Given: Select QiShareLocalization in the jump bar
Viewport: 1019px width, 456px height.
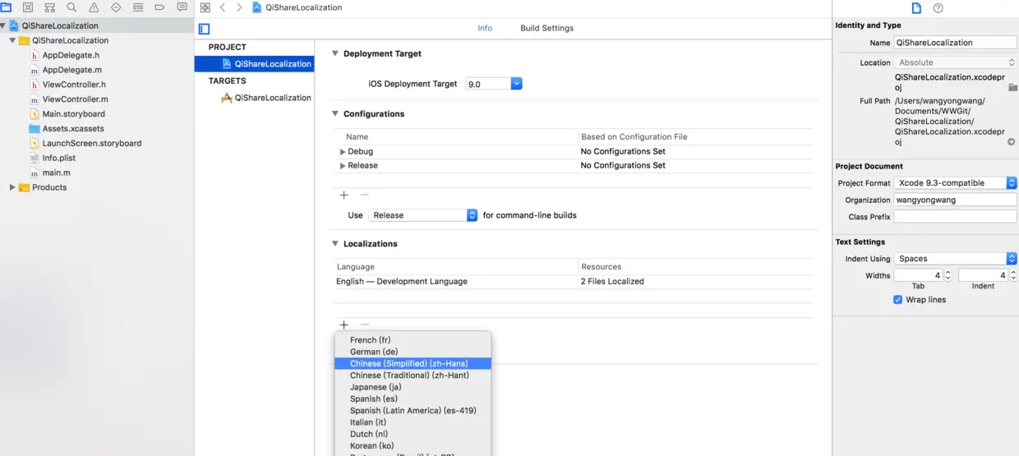Looking at the screenshot, I should pos(297,7).
